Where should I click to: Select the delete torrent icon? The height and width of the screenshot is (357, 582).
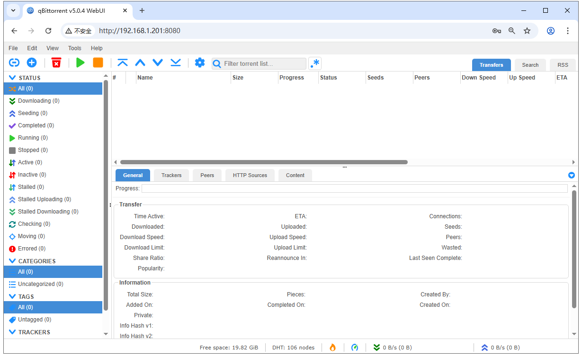pyautogui.click(x=56, y=62)
